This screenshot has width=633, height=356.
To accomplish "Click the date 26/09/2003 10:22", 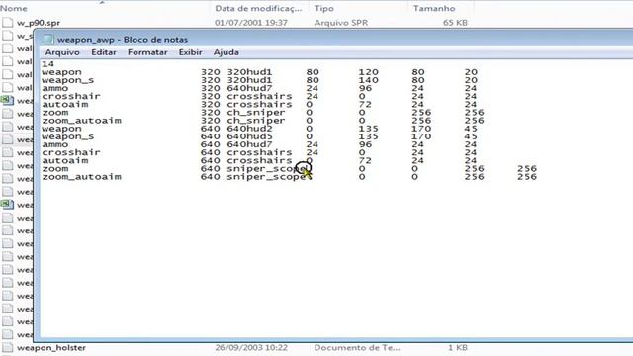I will 250,347.
